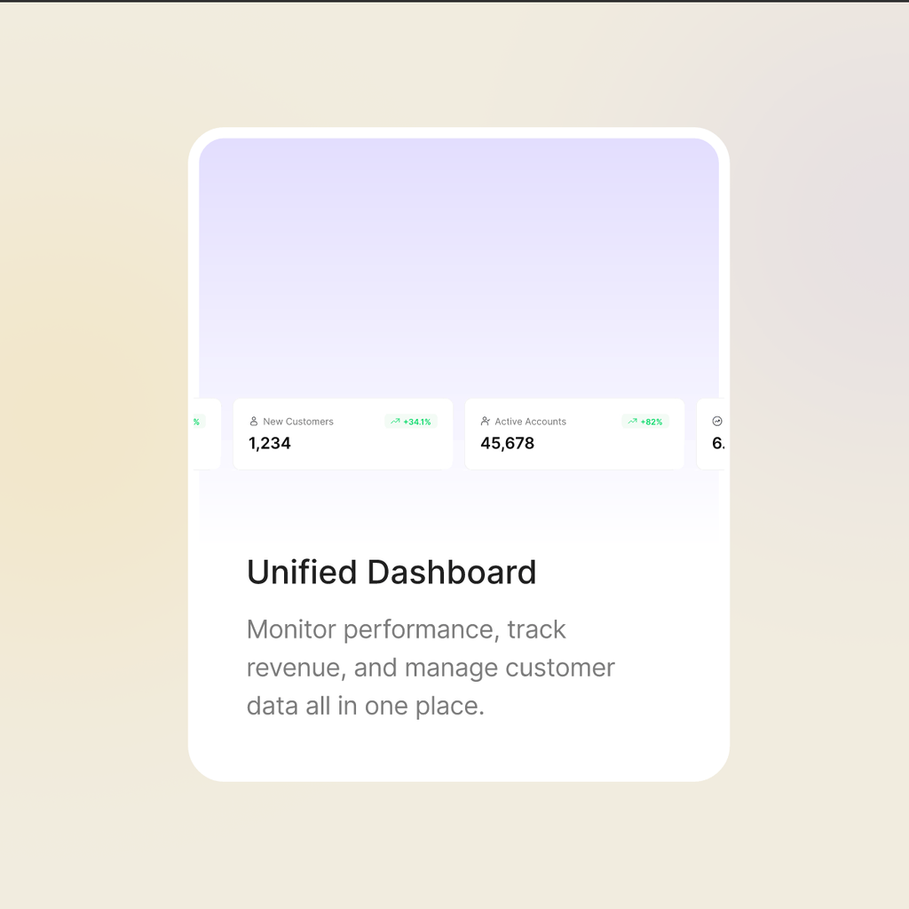
Task: Click the user icon beside Active Accounts
Action: [x=486, y=422]
